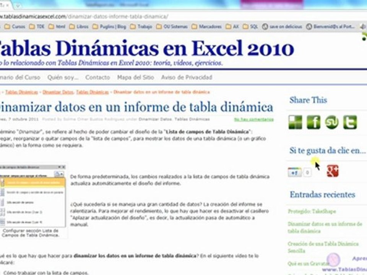The width and height of the screenshot is (367, 275).
Task: Open the Trabajo bookmark folder
Action: (141, 27)
